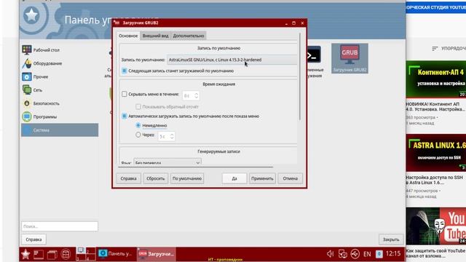Open the Континент-АП 4 video thumbnail
This screenshot has height=262, width=466.
[435, 79]
